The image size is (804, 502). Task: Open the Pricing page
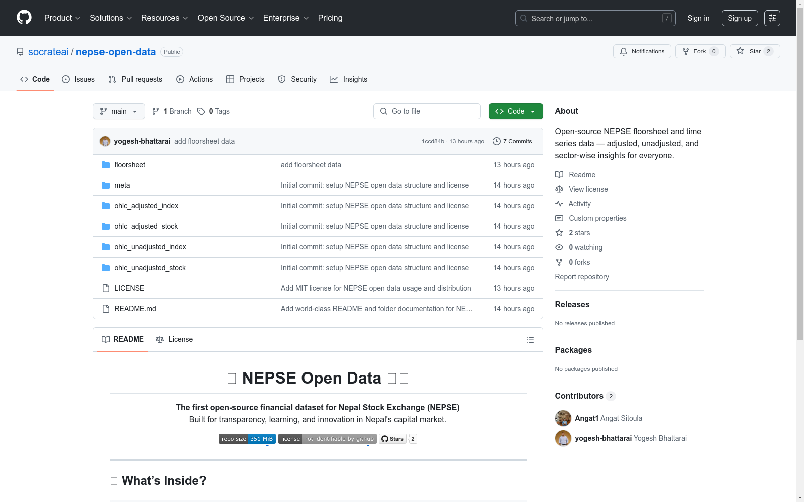point(330,18)
